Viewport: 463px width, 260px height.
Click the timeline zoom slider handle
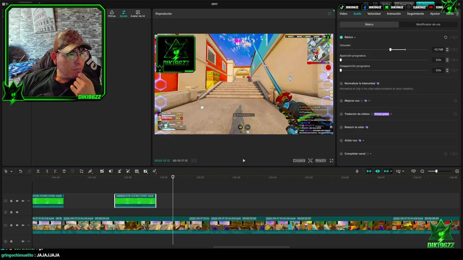[x=436, y=171]
